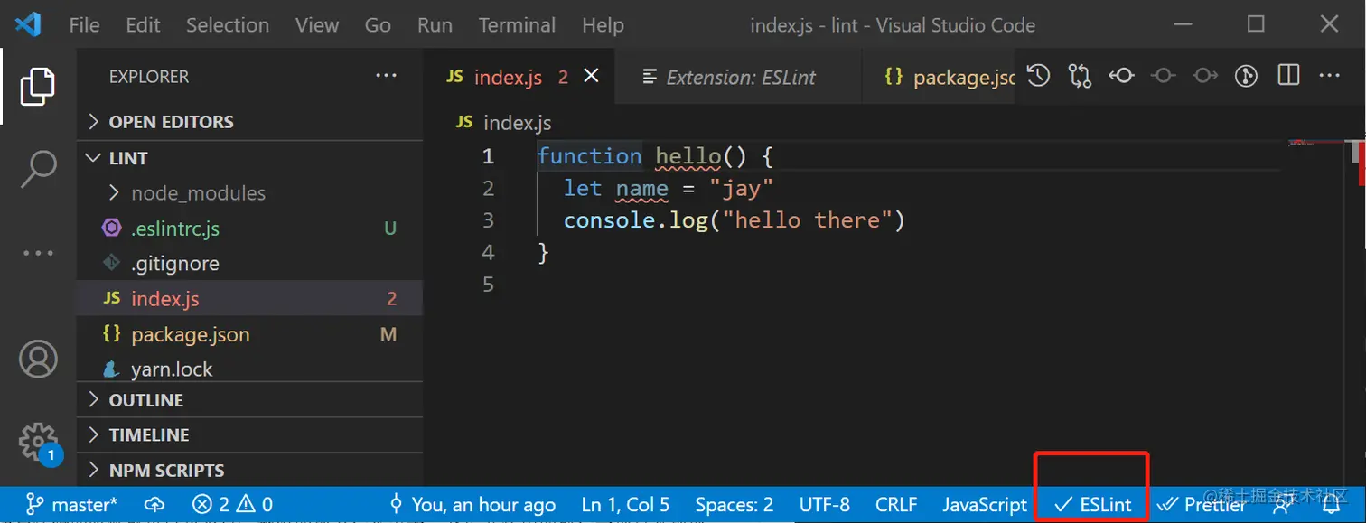
Task: Expand the OPEN EDITORS section
Action: (250, 122)
